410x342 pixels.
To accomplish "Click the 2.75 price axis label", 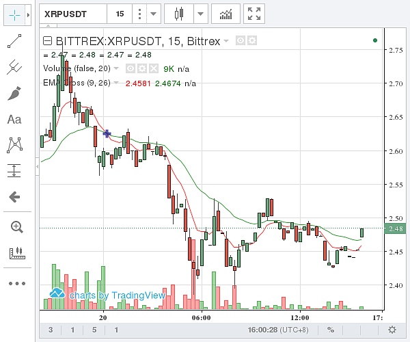I will tap(396, 50).
